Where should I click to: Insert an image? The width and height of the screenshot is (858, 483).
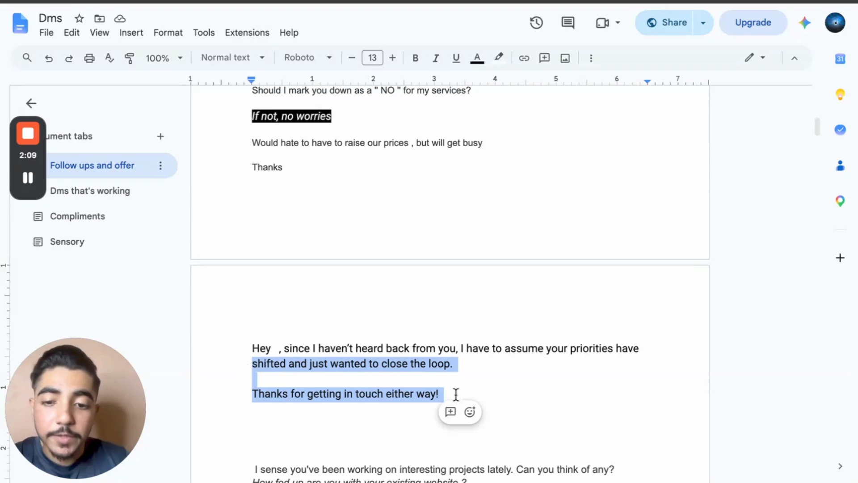point(565,58)
